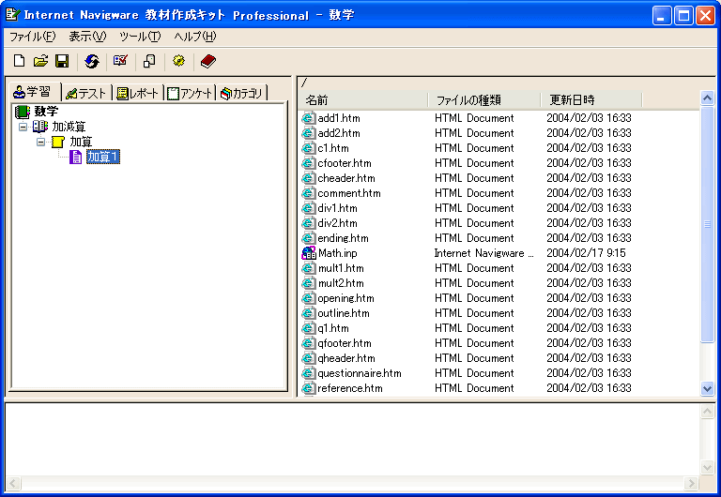The height and width of the screenshot is (497, 721).
Task: Click the green book icon beside 数学
Action: (23, 112)
